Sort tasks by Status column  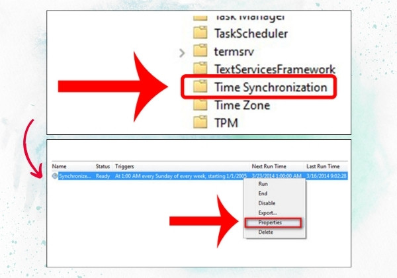pyautogui.click(x=103, y=166)
